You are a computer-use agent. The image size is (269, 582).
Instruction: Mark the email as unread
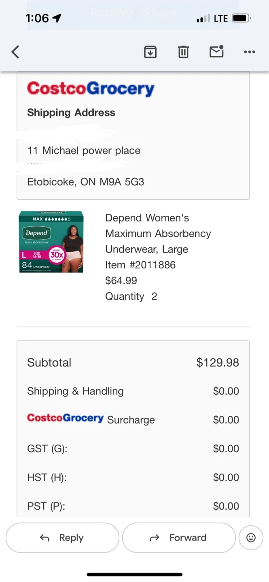[216, 52]
